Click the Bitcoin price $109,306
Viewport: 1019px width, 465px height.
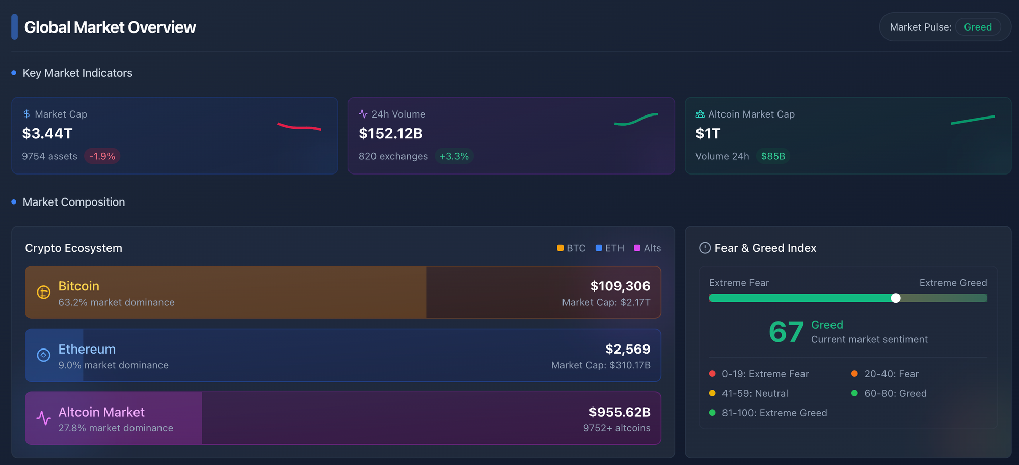620,286
